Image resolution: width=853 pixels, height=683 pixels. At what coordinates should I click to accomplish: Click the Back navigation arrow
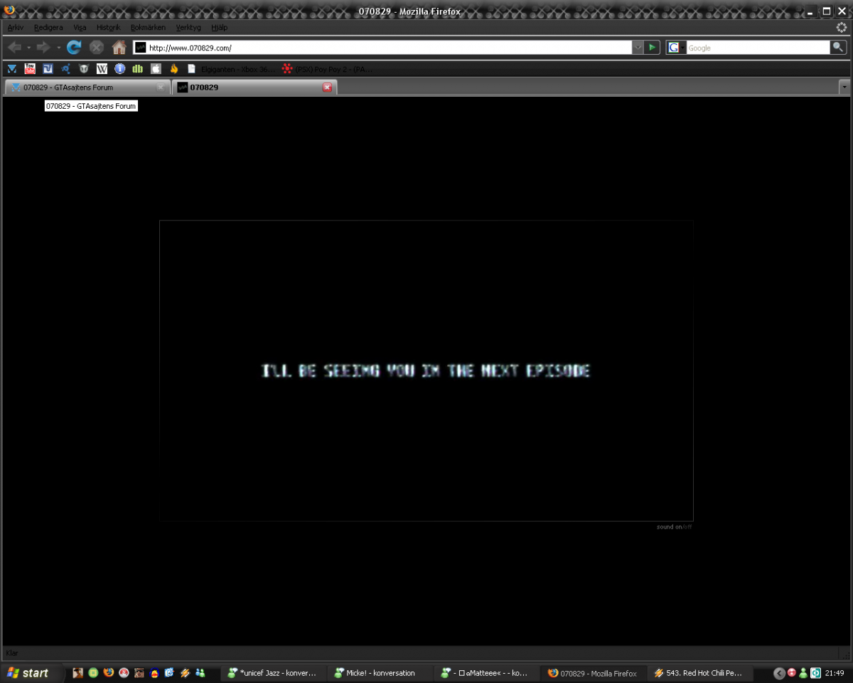pos(14,48)
